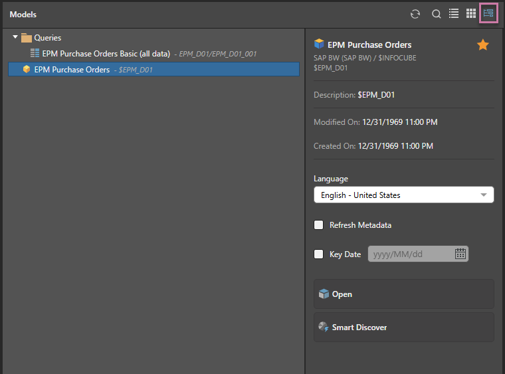Screen dimensions: 505x374
Task: Enable the Key Date checkbox
Action: click(x=319, y=254)
